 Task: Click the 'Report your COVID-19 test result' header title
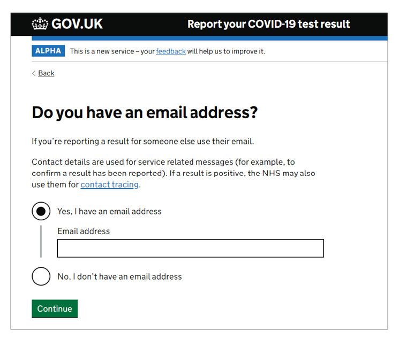(x=268, y=24)
